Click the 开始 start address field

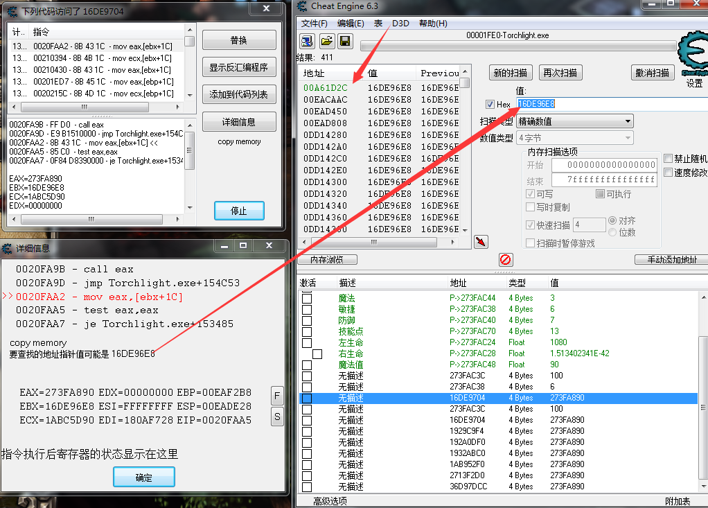tap(604, 165)
